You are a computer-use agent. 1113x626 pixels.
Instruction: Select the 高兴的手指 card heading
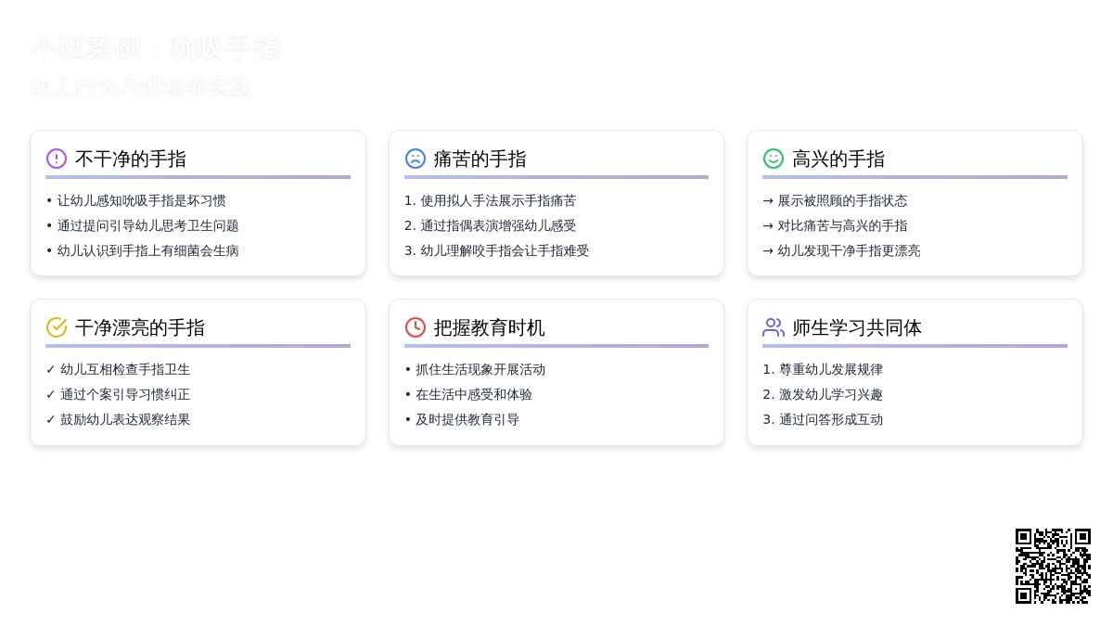coord(838,160)
